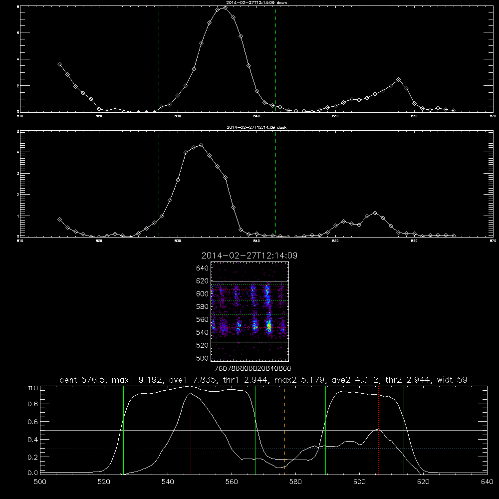Click the green vertical line near 567 in bottom plot

pos(255,430)
